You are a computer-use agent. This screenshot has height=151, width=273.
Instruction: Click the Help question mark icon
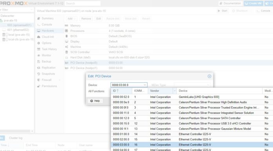91,101
